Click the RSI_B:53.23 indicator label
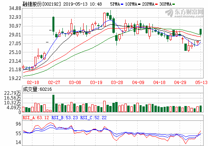Screen dimensions: 208x146 tap(64, 118)
